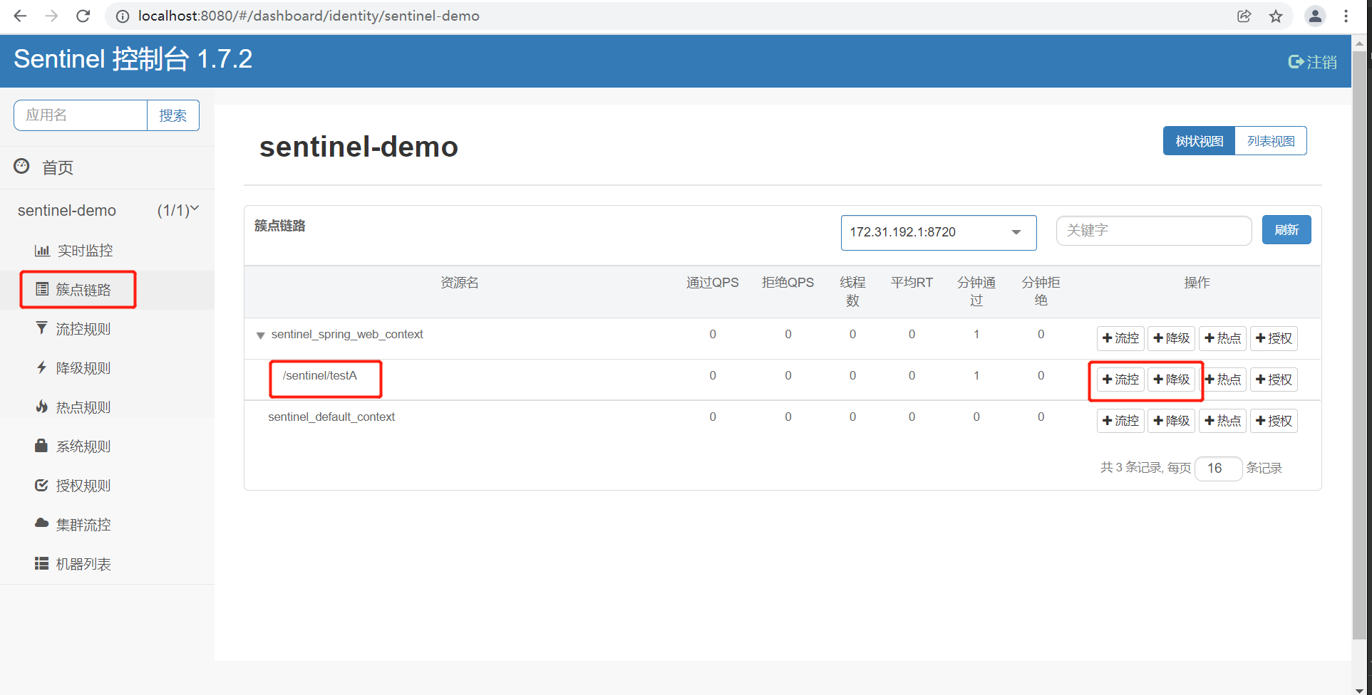Click the share page icon
This screenshot has width=1372, height=695.
(x=1244, y=16)
